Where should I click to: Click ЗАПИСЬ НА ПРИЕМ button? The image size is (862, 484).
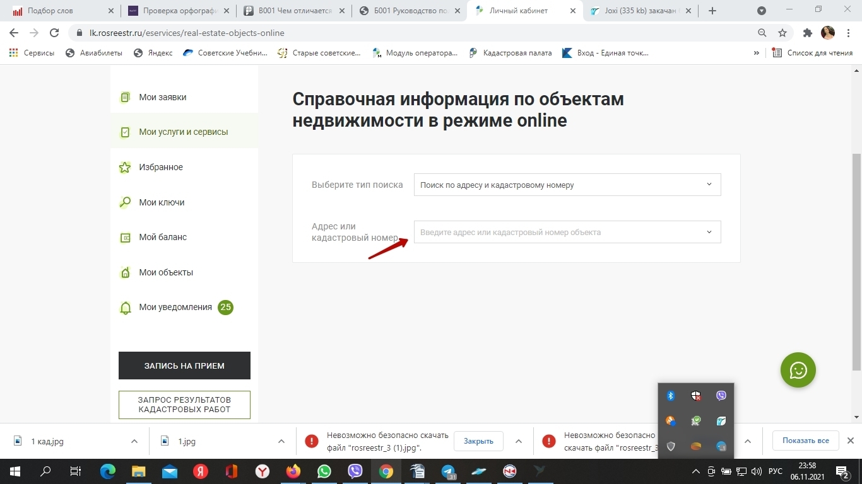[184, 366]
